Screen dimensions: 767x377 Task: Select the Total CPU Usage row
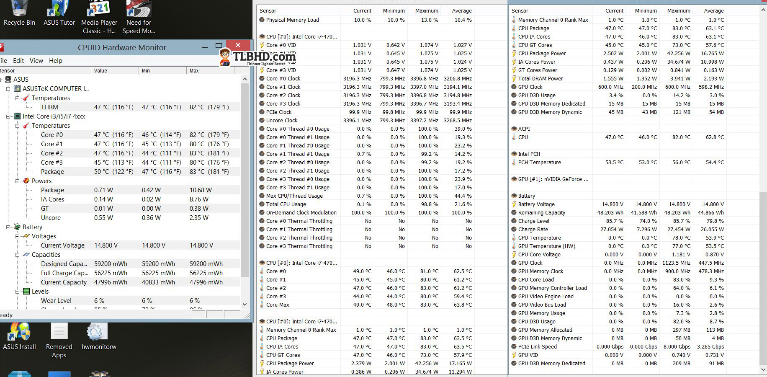click(365, 204)
